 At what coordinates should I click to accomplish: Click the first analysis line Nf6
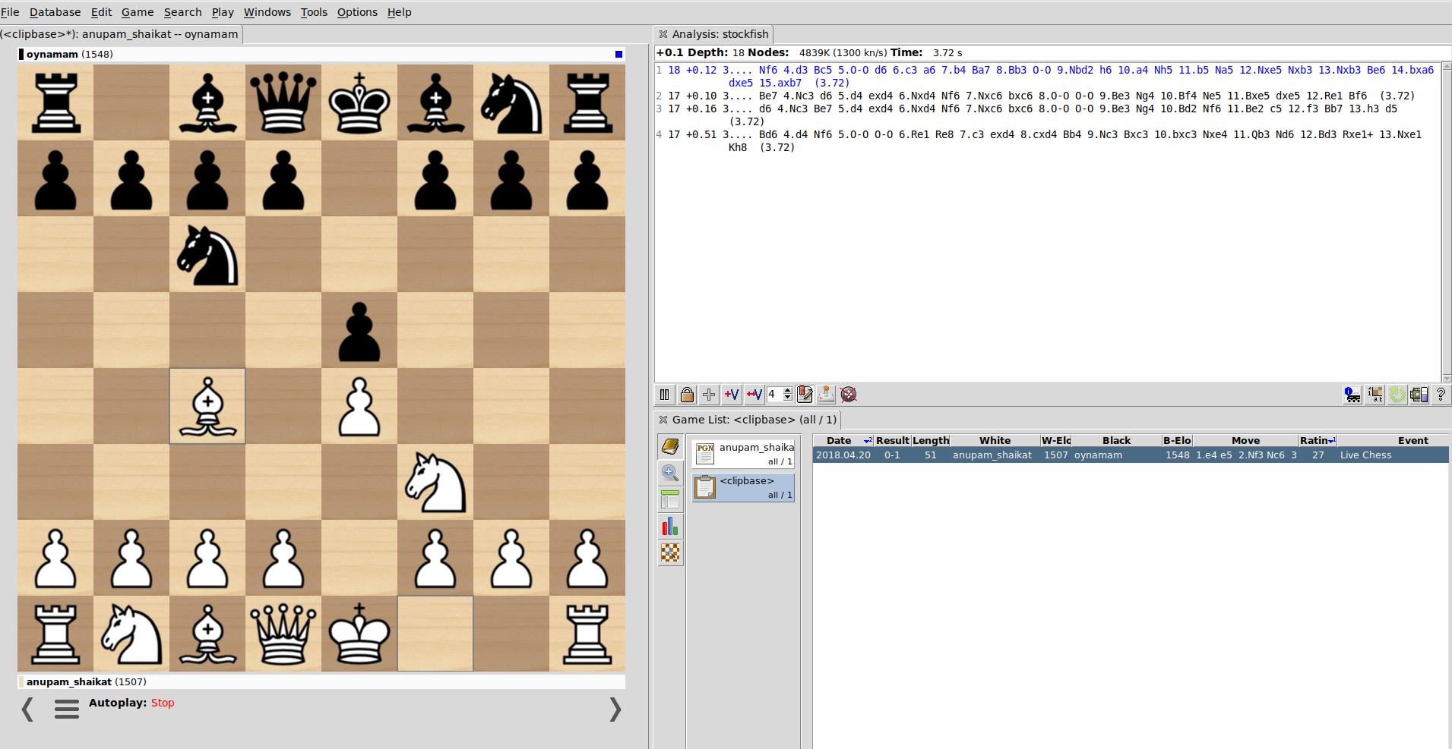pos(1045,76)
